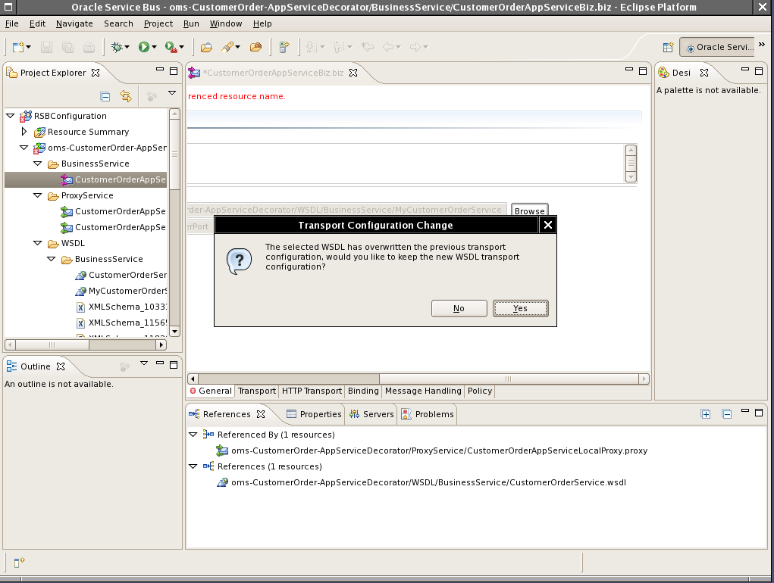Click the Save All toolbar icon

(67, 47)
